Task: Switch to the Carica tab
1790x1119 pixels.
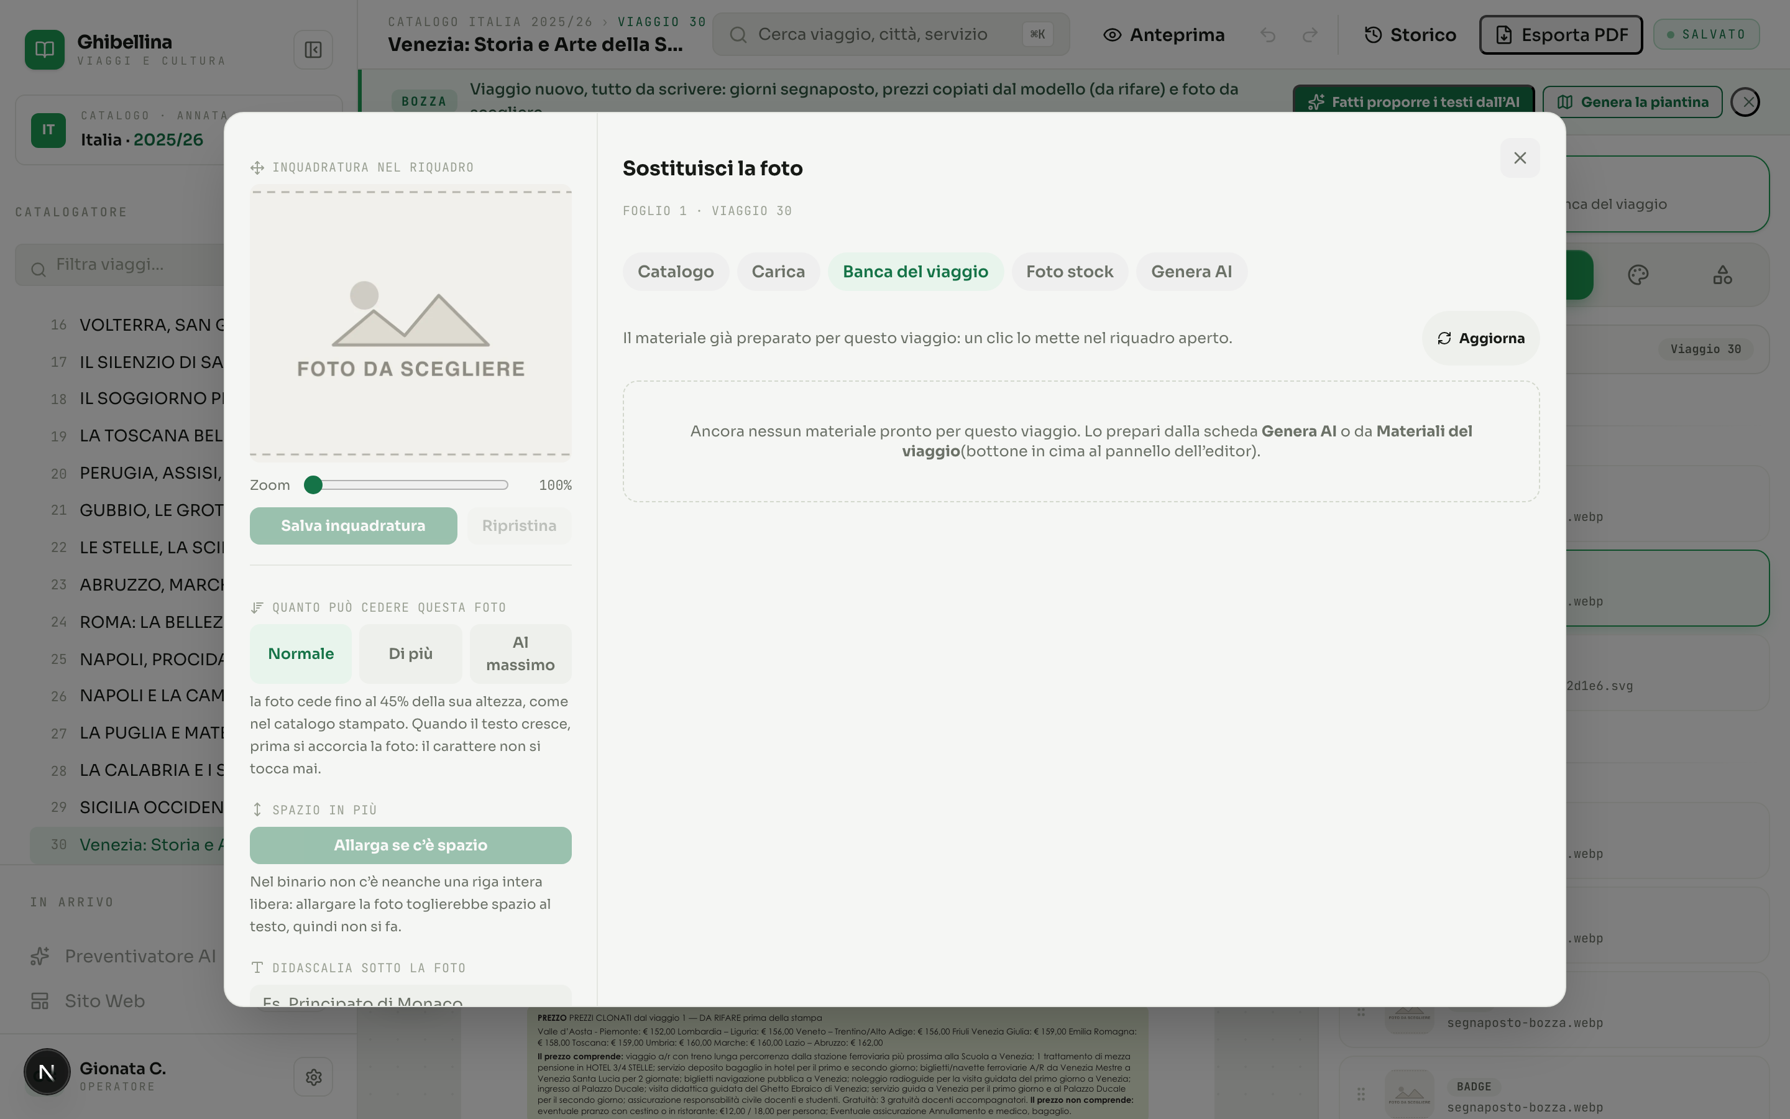Action: pyautogui.click(x=778, y=272)
